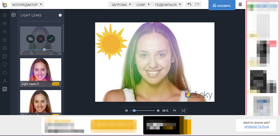
Task: Click the LIGHT LEAKS panel title
Action: pyautogui.click(x=31, y=15)
